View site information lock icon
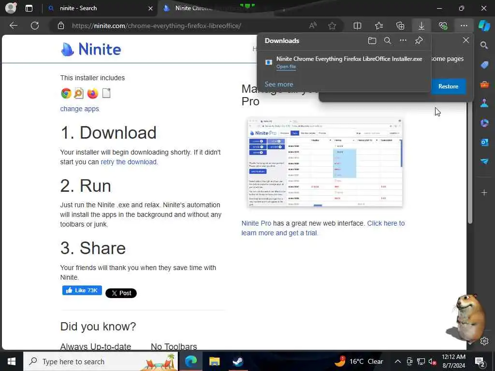Viewport: 495px width, 371px height. point(61,26)
